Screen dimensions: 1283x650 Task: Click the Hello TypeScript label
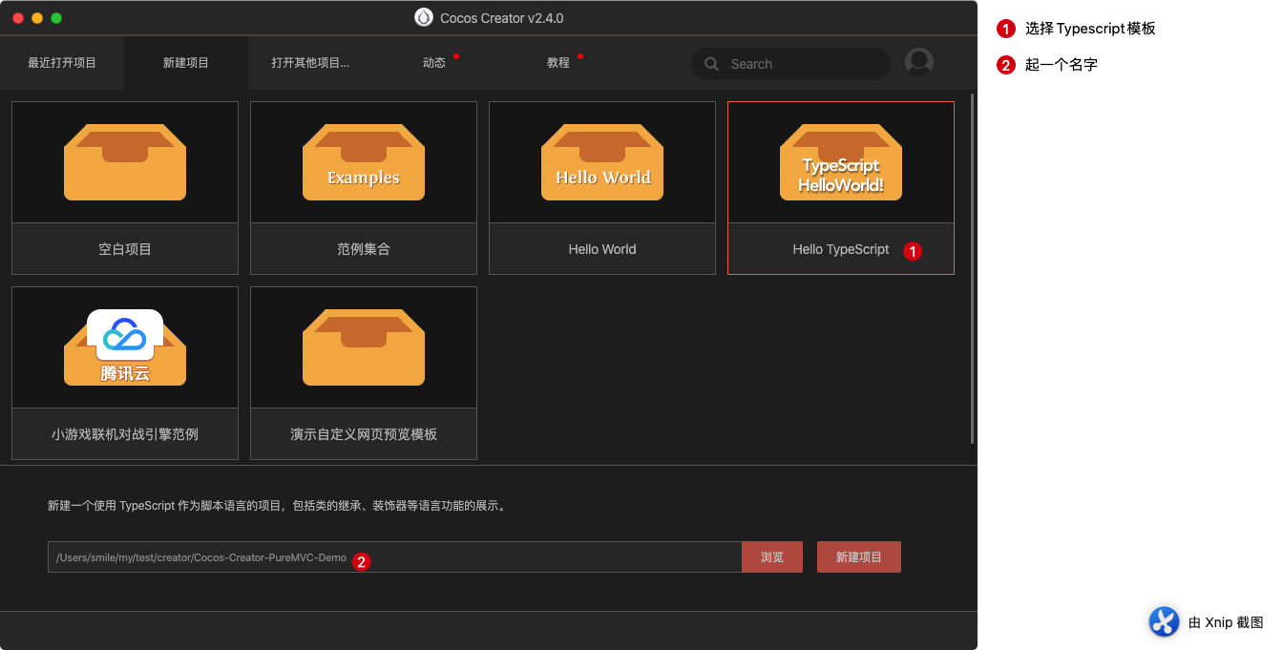tap(841, 249)
